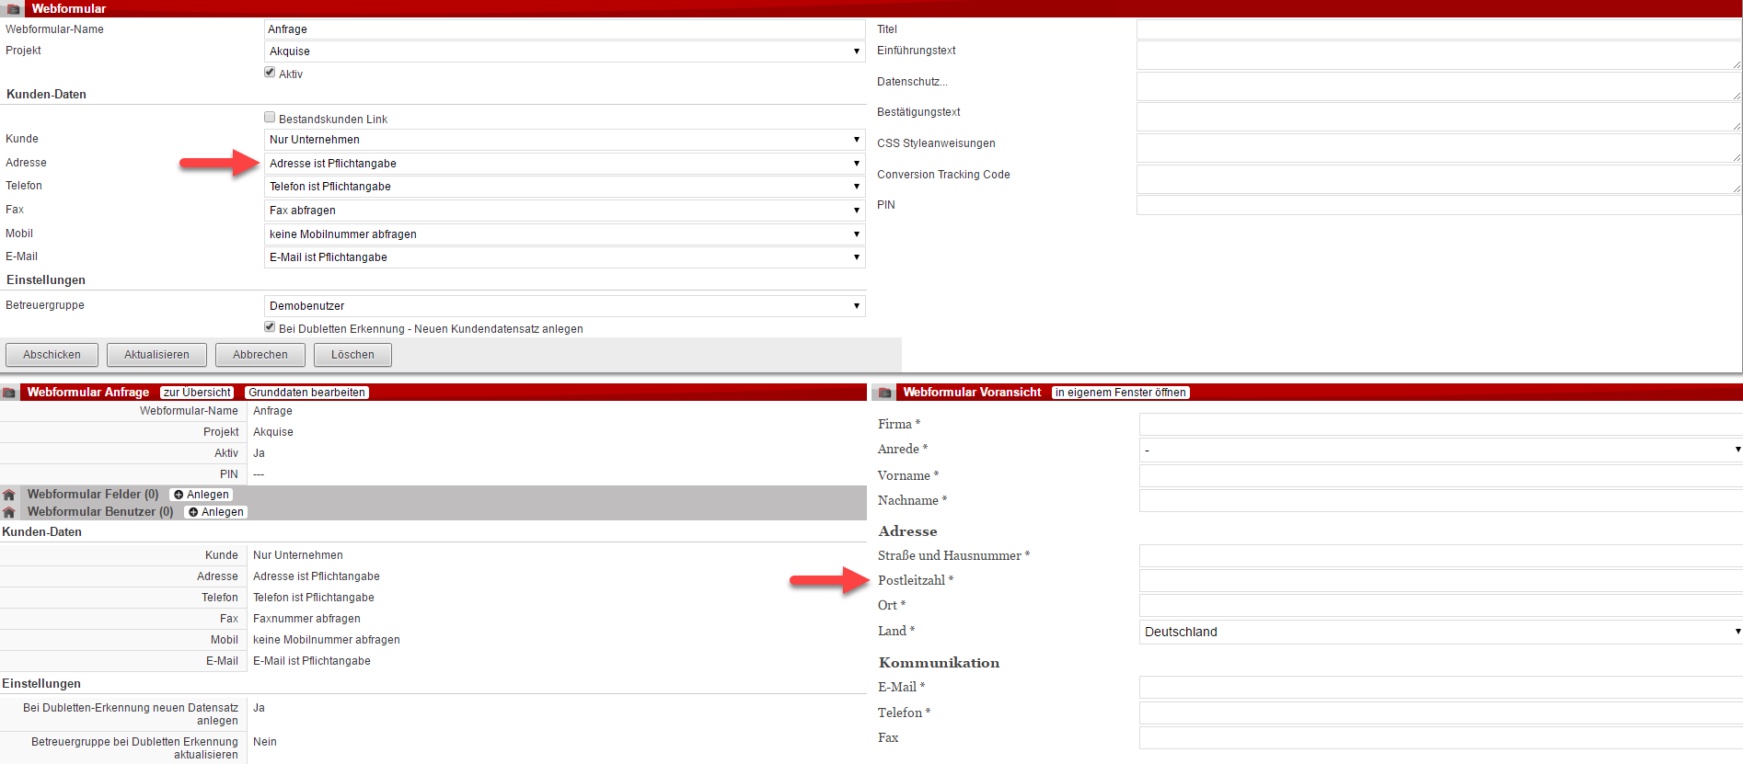Click the Webformular panel header icon
Screen dimensions: 1743x764
13,8
